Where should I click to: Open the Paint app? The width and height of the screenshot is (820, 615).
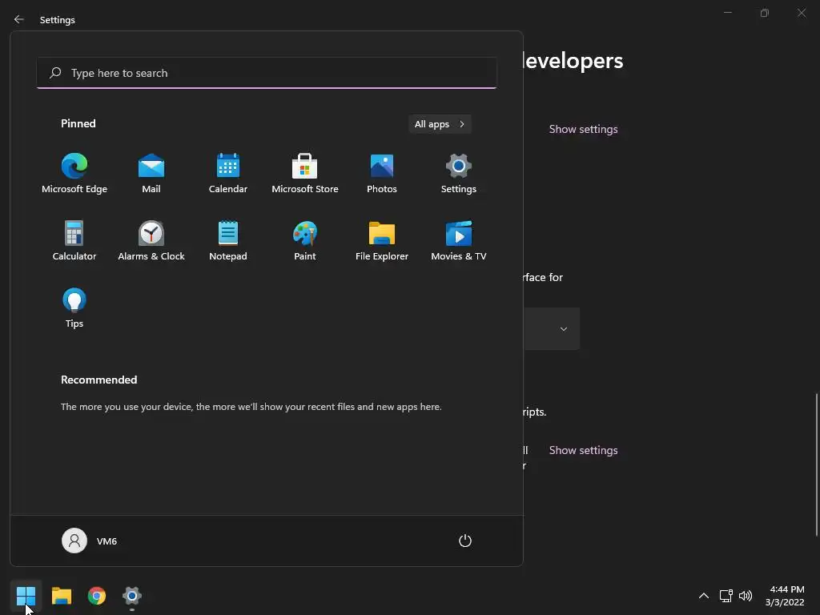(305, 240)
